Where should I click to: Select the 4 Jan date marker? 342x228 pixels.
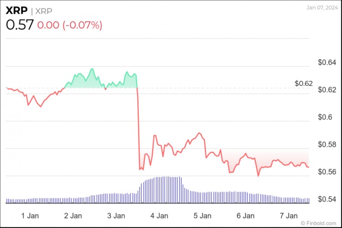tap(160, 215)
